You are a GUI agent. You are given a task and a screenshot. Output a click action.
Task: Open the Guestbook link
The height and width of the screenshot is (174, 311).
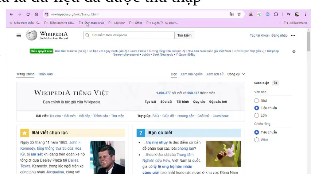[221, 116]
